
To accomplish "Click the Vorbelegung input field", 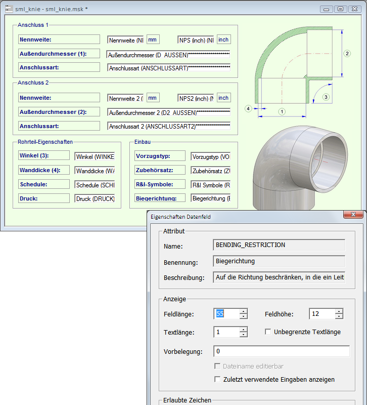I will point(281,351).
